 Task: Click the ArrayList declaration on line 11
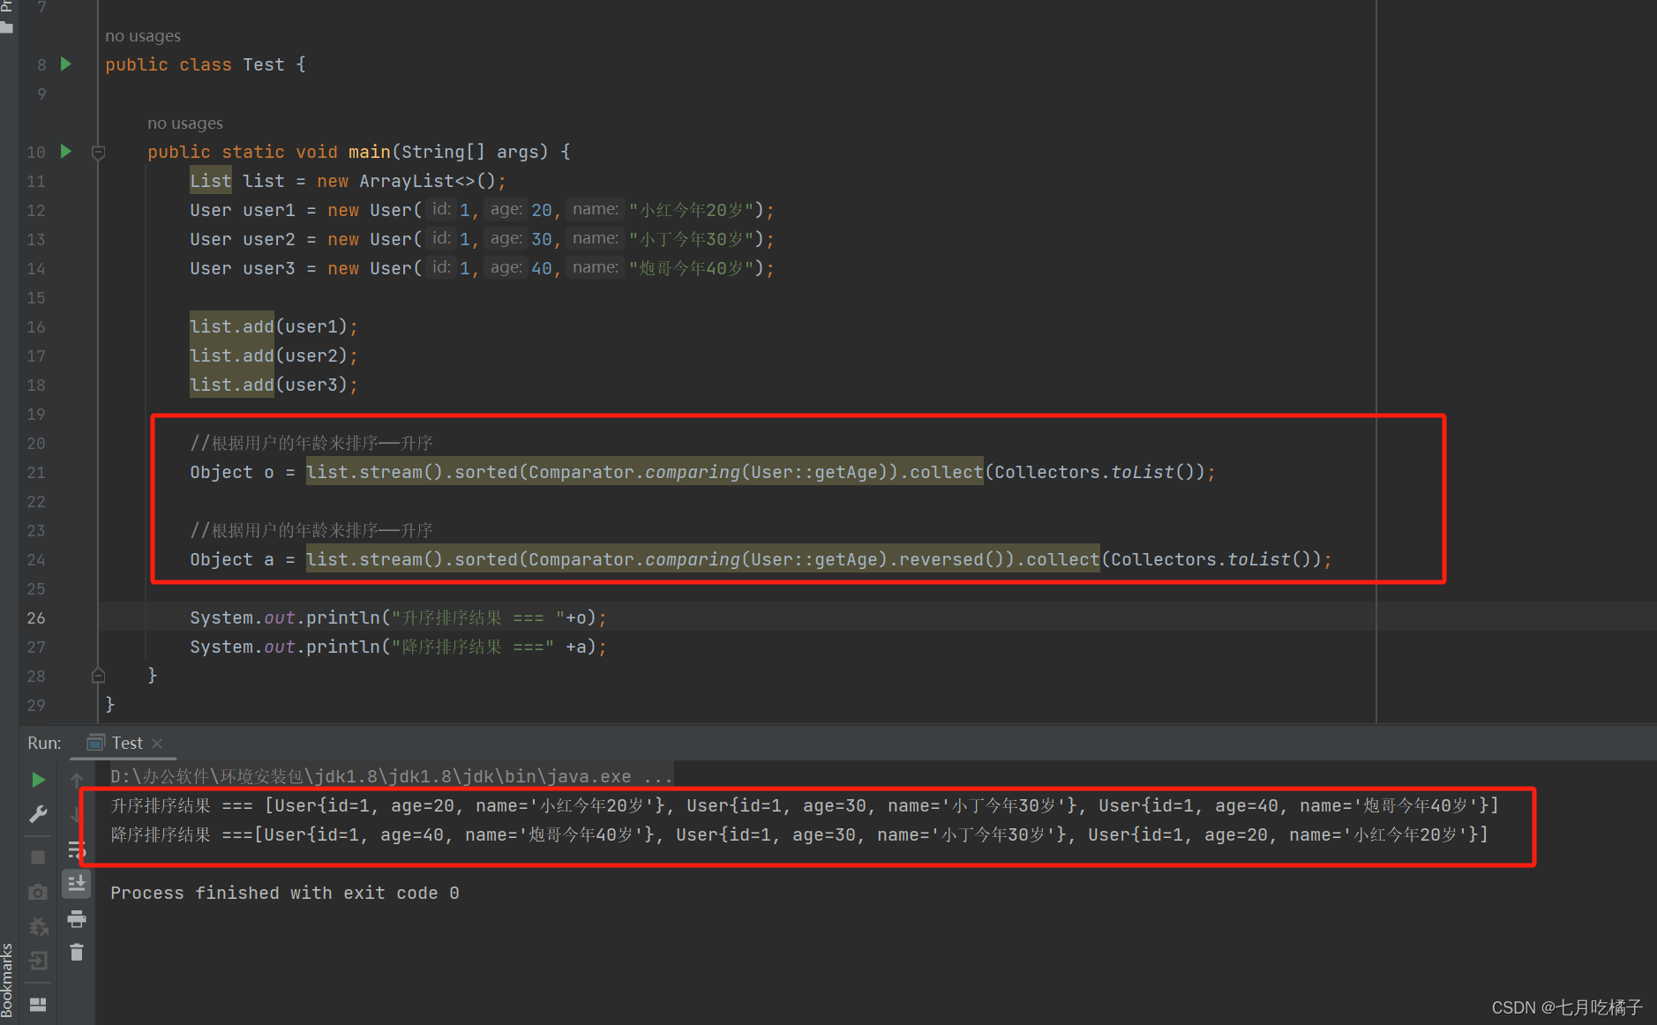tap(349, 181)
